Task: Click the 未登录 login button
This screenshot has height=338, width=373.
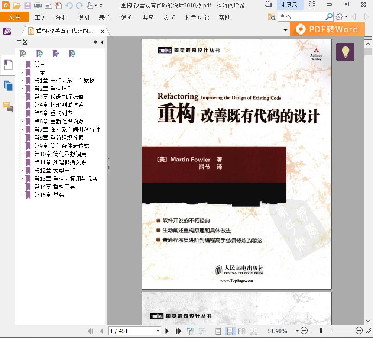Action: [290, 4]
